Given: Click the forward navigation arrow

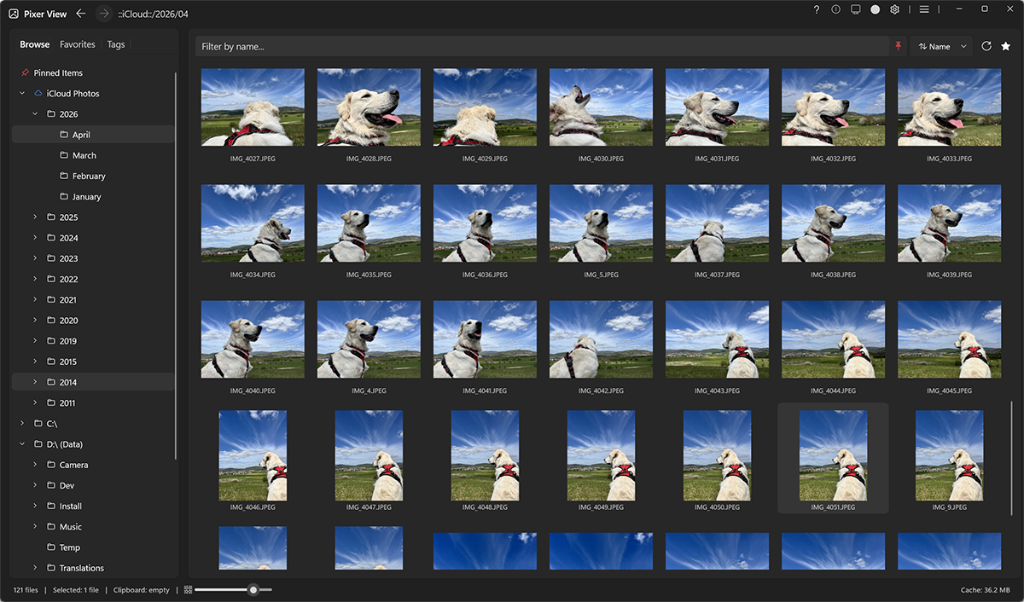Looking at the screenshot, I should [102, 13].
